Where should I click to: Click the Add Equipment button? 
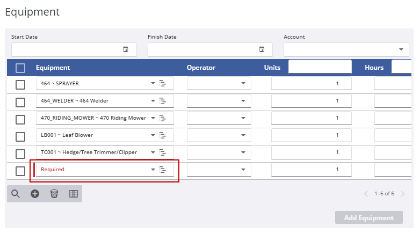(369, 217)
